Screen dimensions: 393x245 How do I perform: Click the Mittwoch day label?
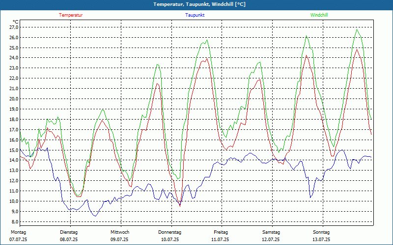(x=120, y=232)
